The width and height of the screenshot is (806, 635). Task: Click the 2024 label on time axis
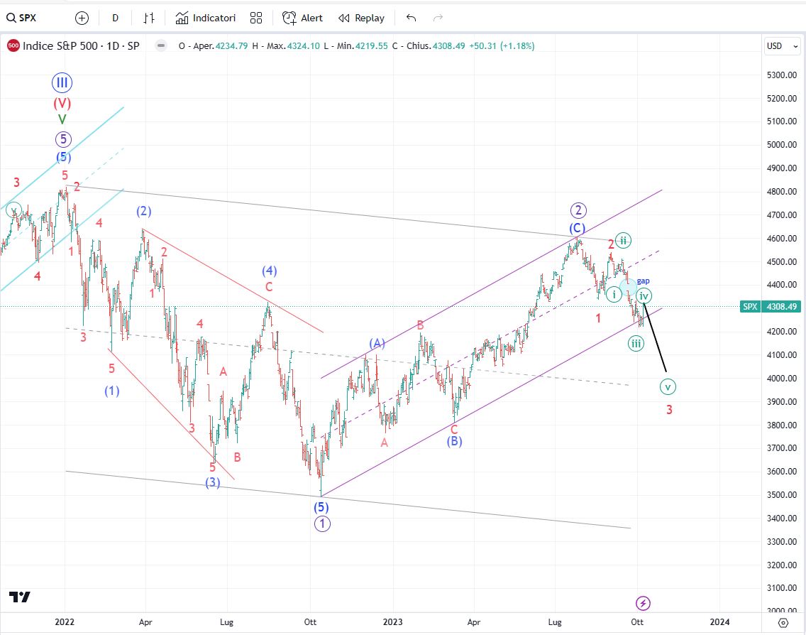click(719, 622)
